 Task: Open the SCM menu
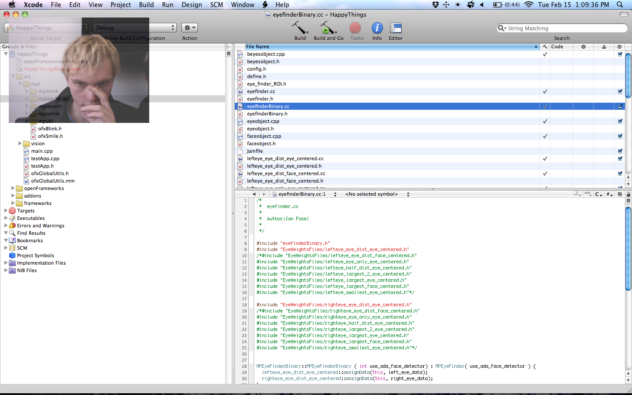click(x=216, y=5)
